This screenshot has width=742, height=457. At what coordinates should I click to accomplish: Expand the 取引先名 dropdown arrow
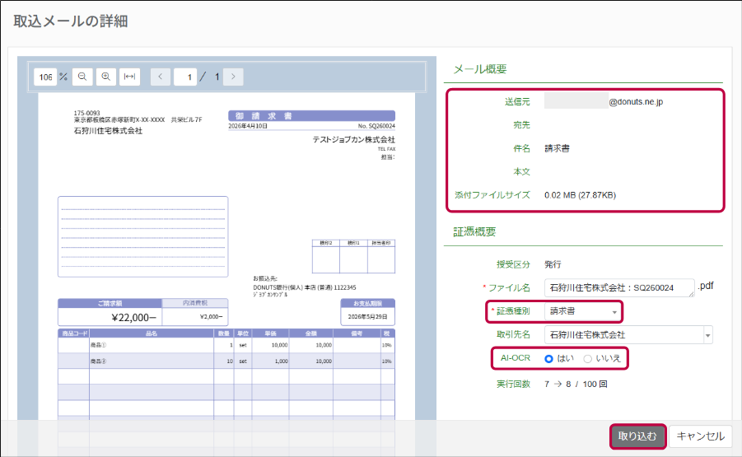coord(707,335)
